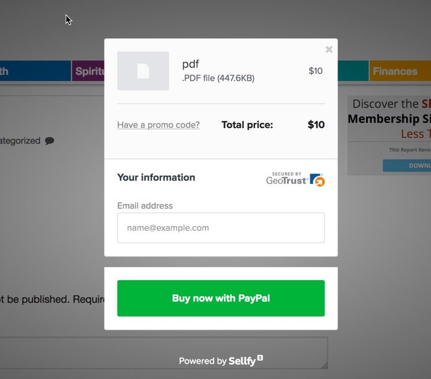The width and height of the screenshot is (431, 379).
Task: Click the small Sellfy S badge icon
Action: point(260,358)
